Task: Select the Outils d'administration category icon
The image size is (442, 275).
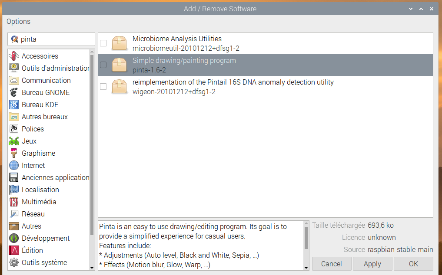Action: pyautogui.click(x=14, y=68)
